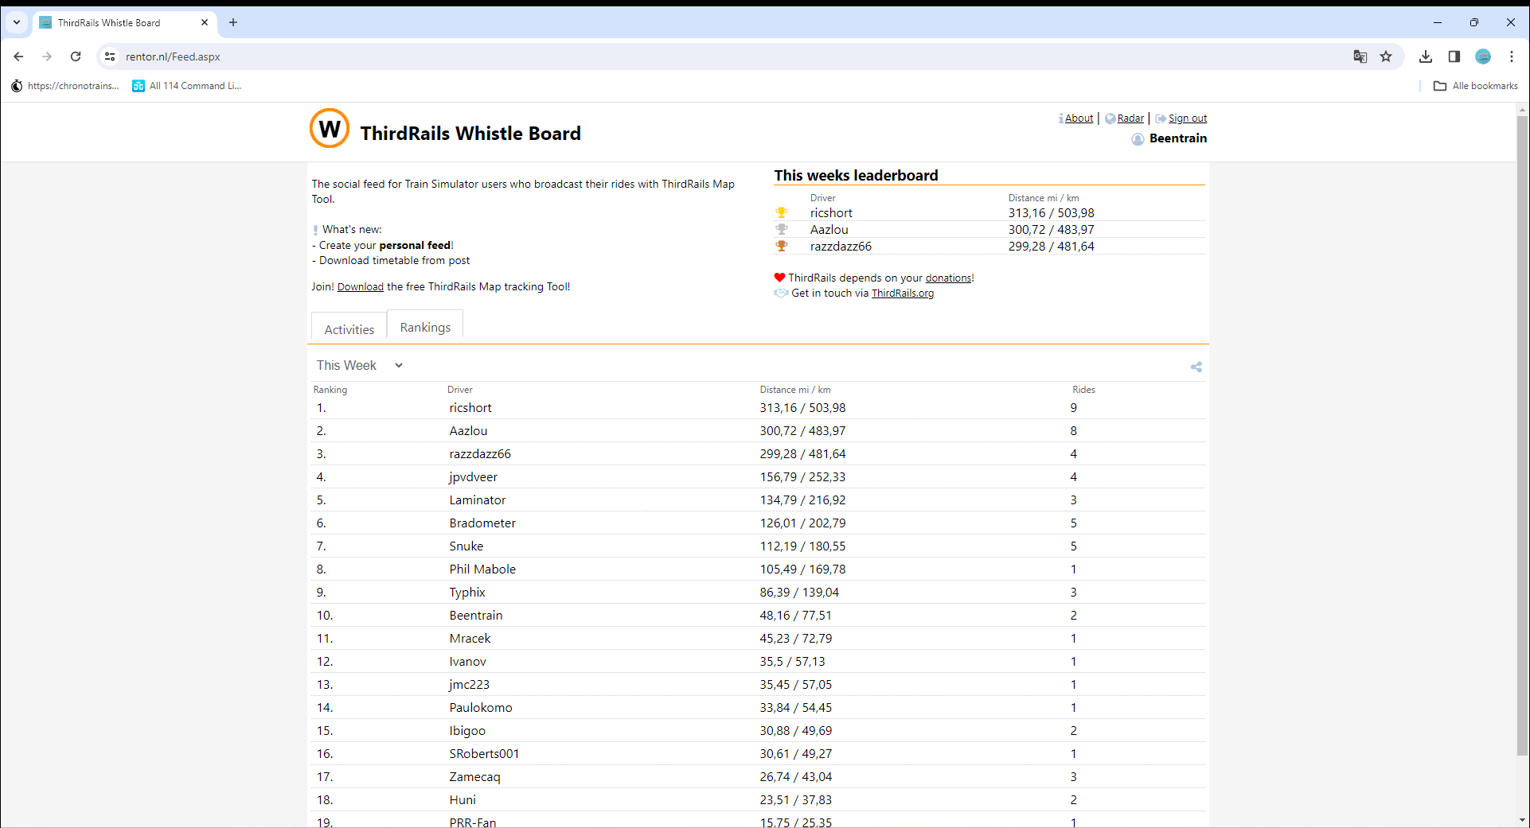Click the scrollbar down arrow
The image size is (1530, 828).
[1522, 820]
